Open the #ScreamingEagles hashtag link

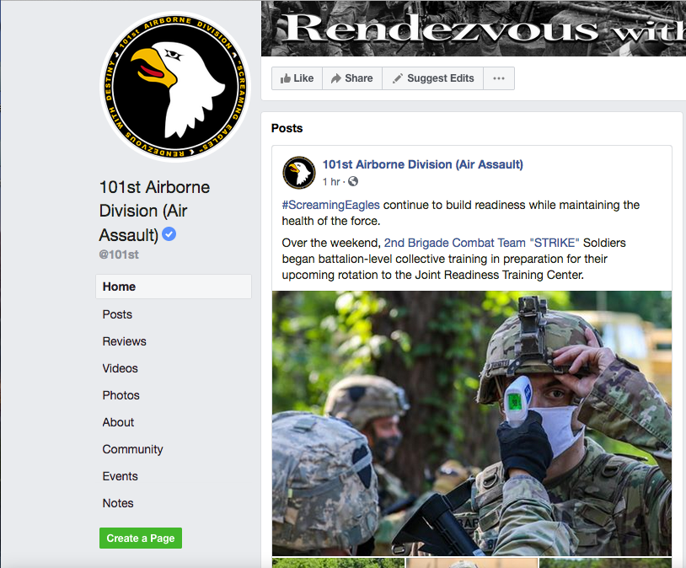point(330,205)
